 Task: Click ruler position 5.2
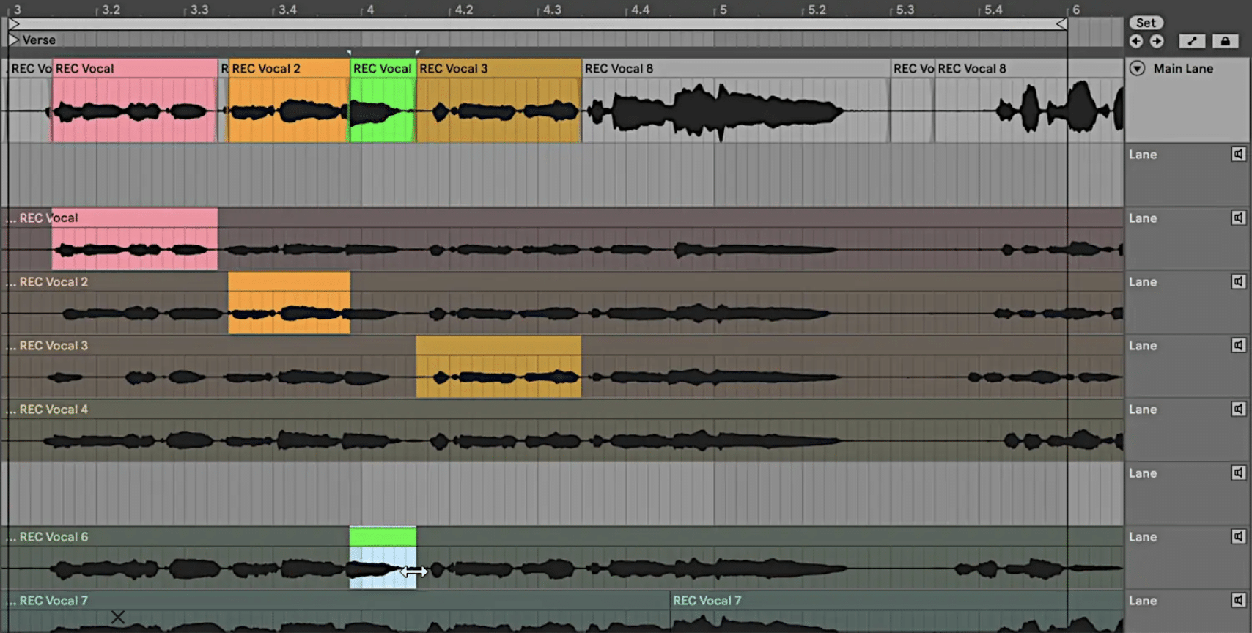pyautogui.click(x=817, y=10)
